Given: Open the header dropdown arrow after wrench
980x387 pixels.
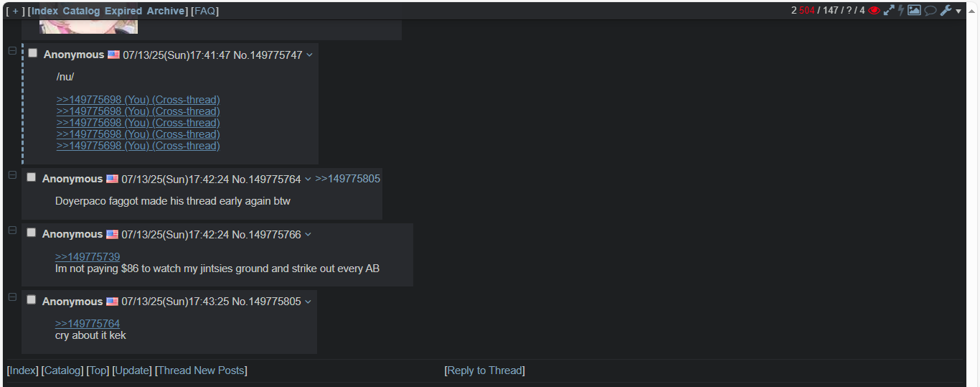Looking at the screenshot, I should click(x=958, y=11).
